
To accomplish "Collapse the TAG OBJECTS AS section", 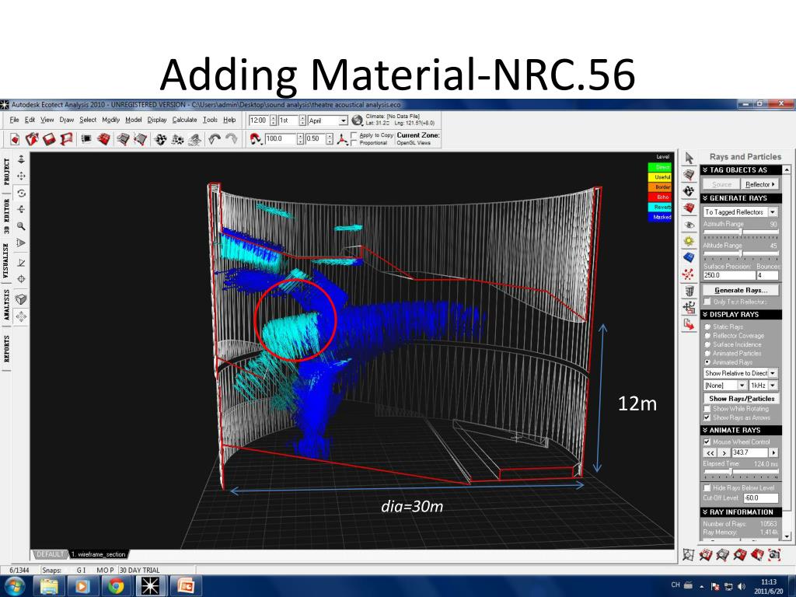I will 741,169.
